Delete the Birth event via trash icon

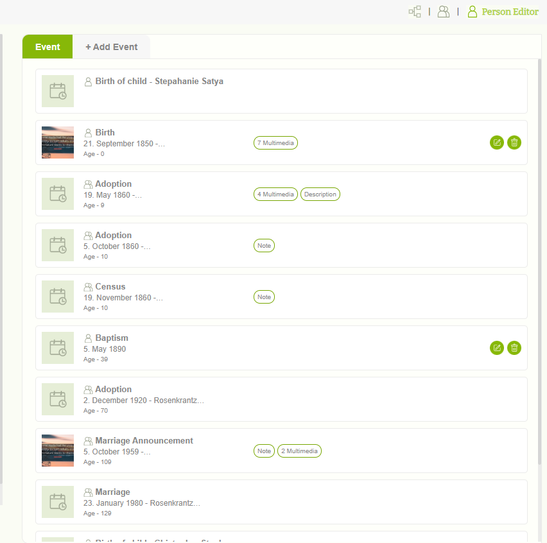point(514,142)
